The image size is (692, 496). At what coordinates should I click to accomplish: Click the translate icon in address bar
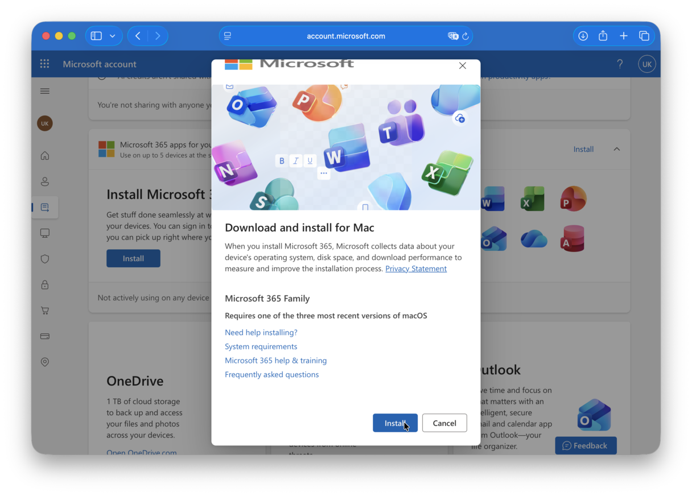pos(453,36)
